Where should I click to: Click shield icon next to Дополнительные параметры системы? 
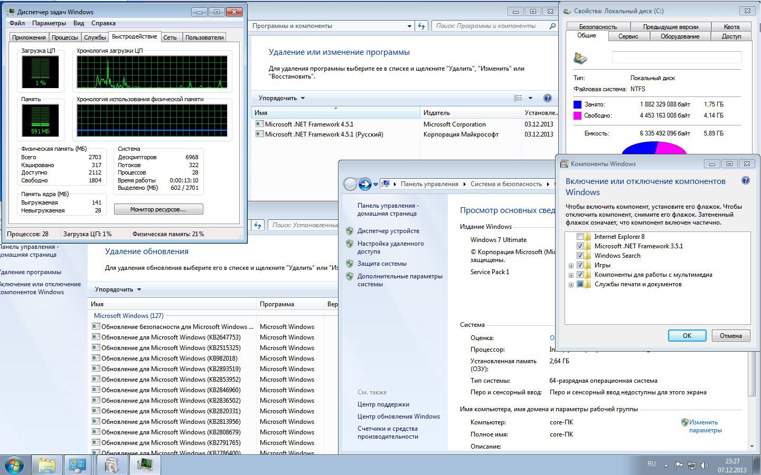click(349, 276)
